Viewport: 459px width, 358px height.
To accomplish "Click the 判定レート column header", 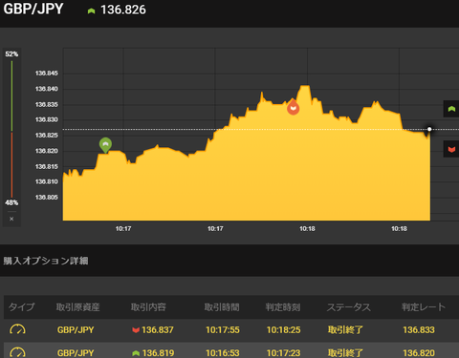I will 424,307.
